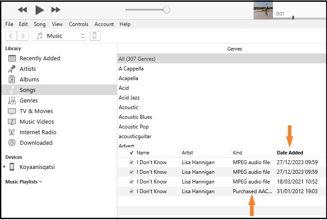Open the Song menu
The image size is (327, 220).
[40, 24]
